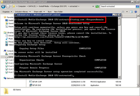Open Pictures library in navigation pane
Screen dimensions: 140x96
(9, 42)
